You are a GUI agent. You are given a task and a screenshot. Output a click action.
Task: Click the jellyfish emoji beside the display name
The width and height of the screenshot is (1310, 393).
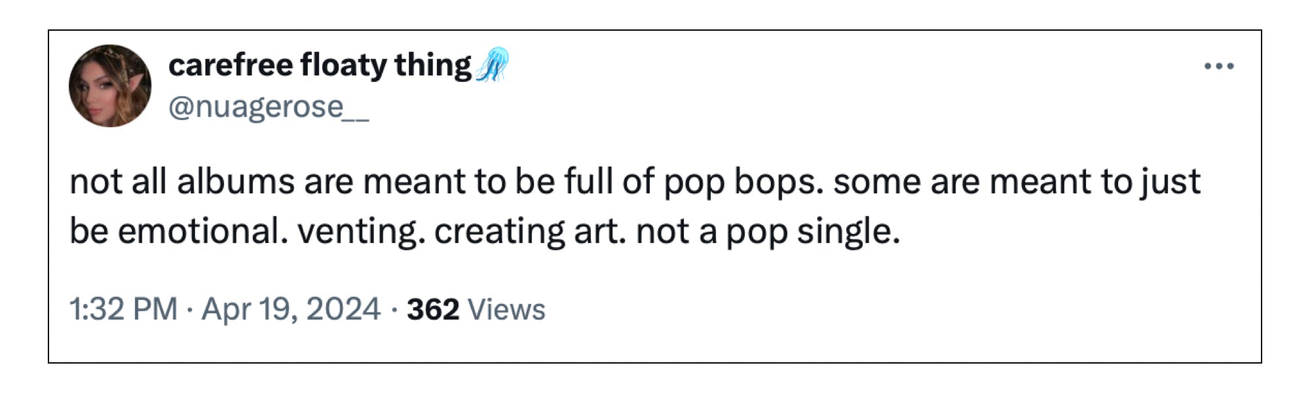pos(493,65)
